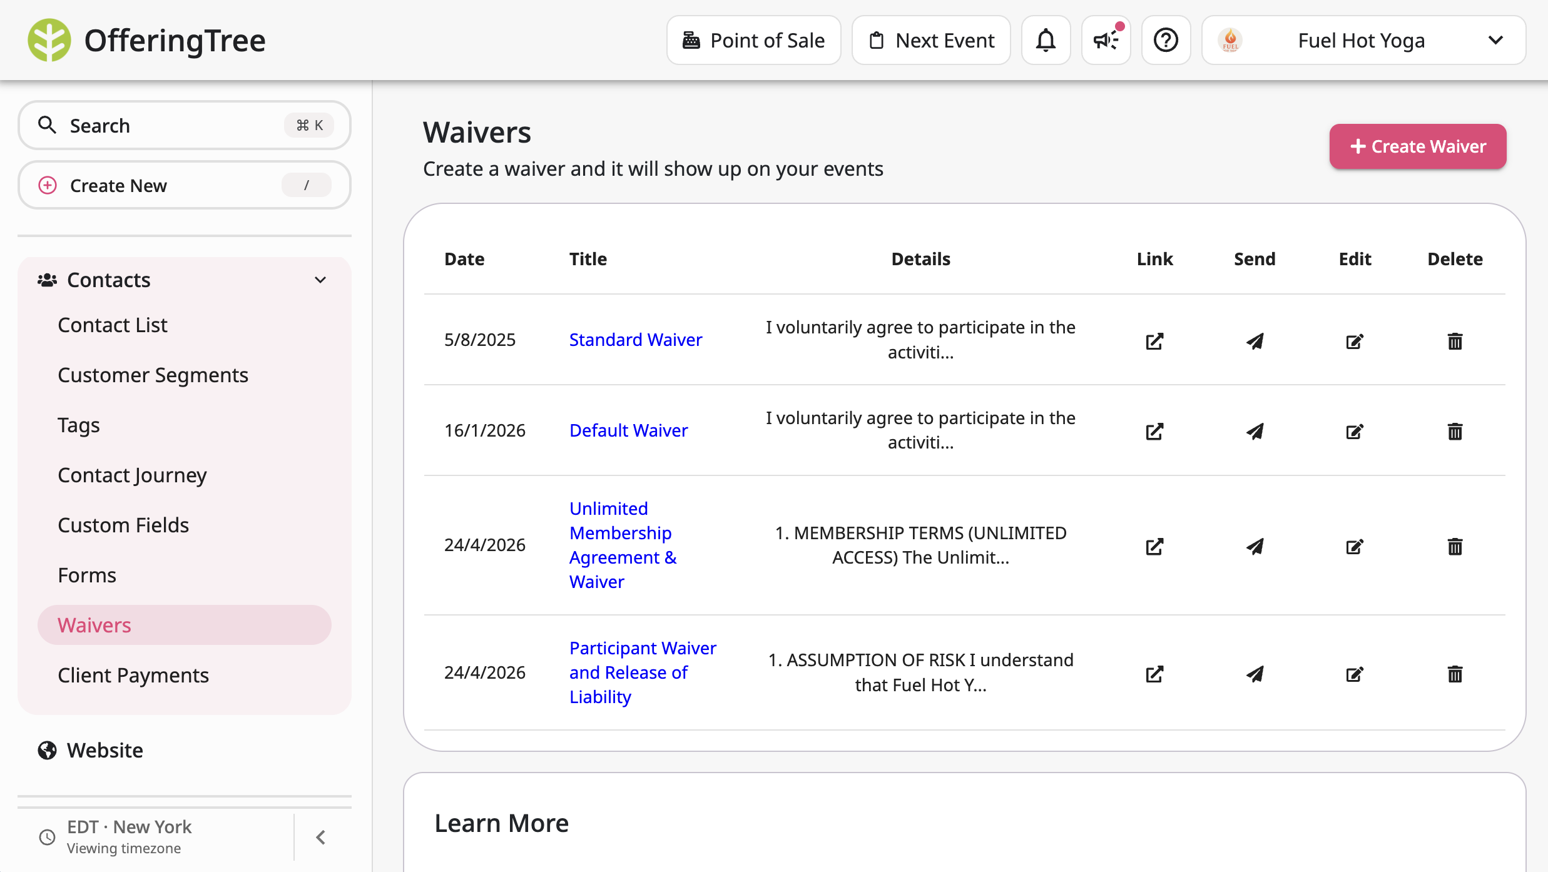Click the date 16/1/2026
This screenshot has width=1548, height=872.
pyautogui.click(x=485, y=430)
